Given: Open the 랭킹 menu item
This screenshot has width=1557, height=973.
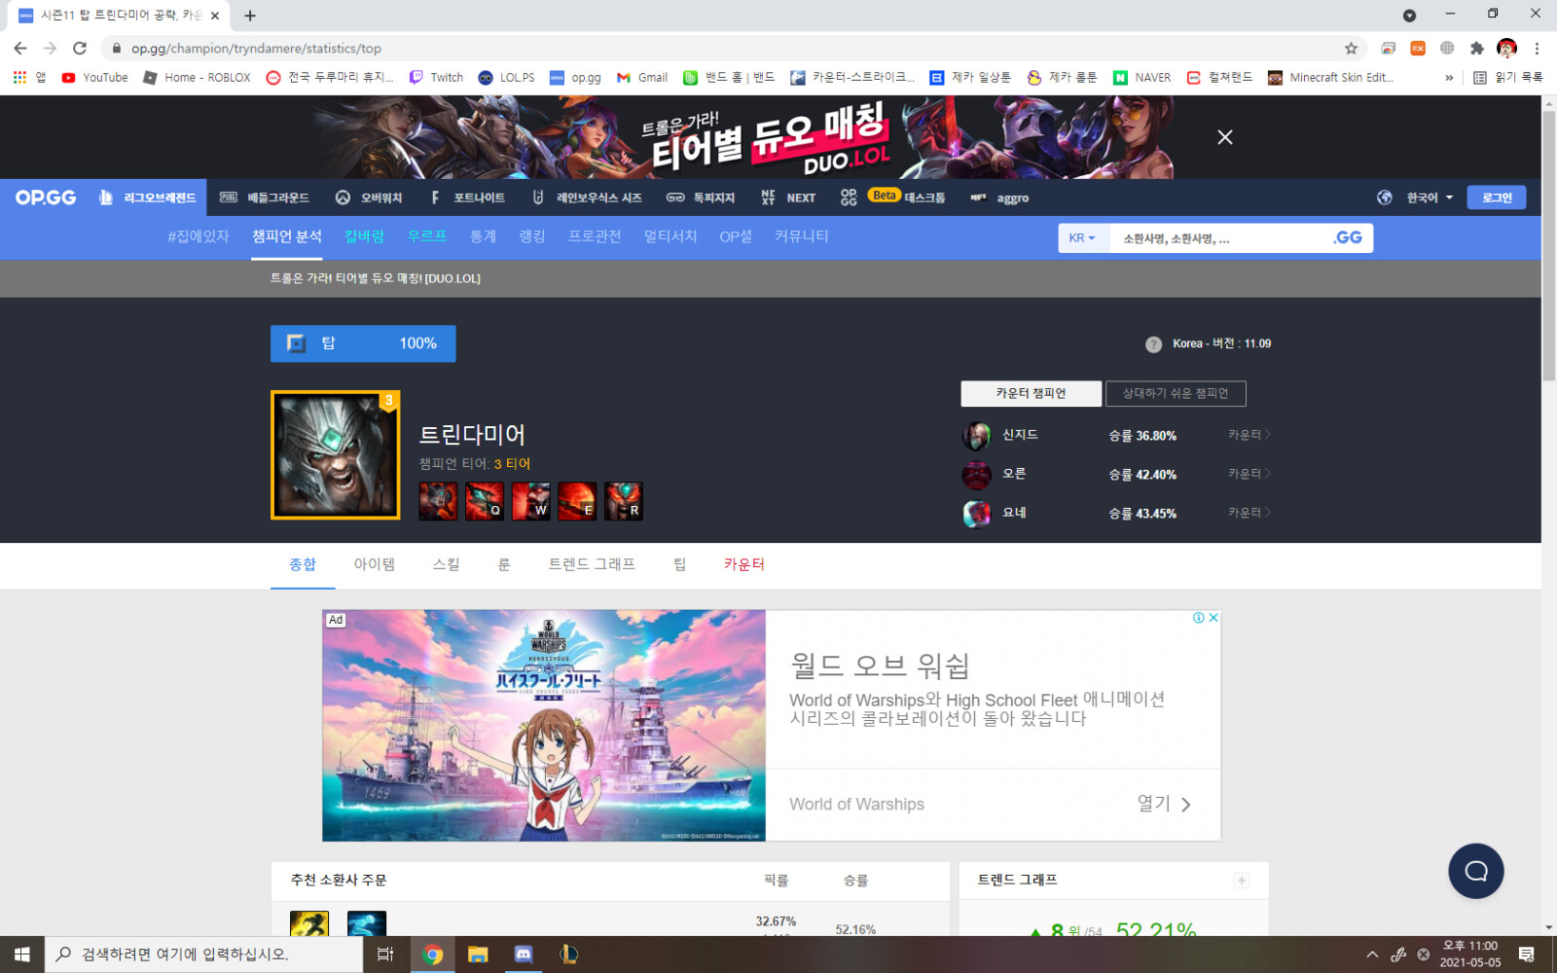Looking at the screenshot, I should coord(532,236).
